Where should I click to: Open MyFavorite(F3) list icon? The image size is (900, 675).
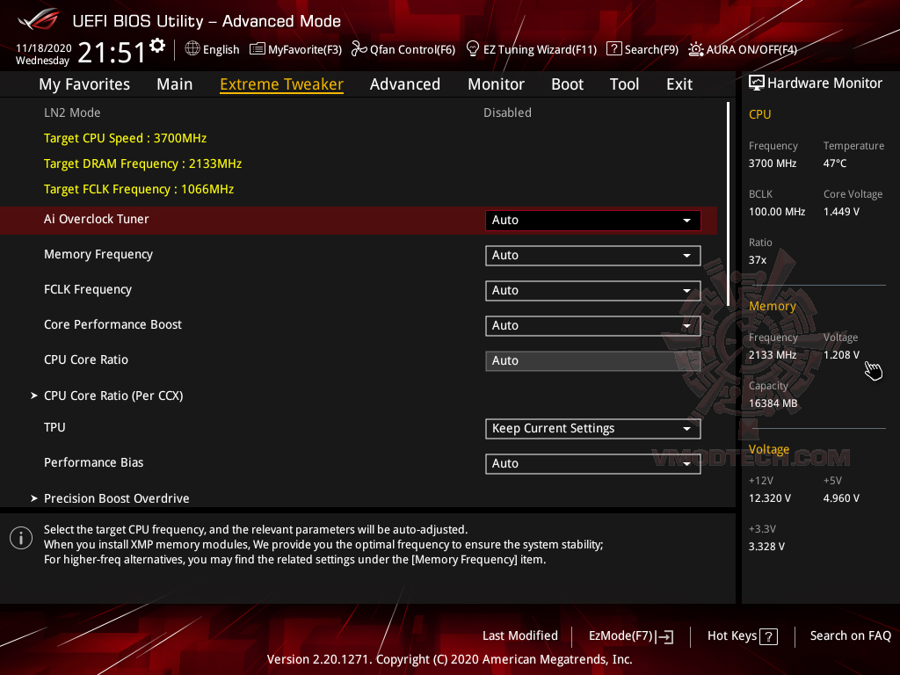(x=258, y=49)
